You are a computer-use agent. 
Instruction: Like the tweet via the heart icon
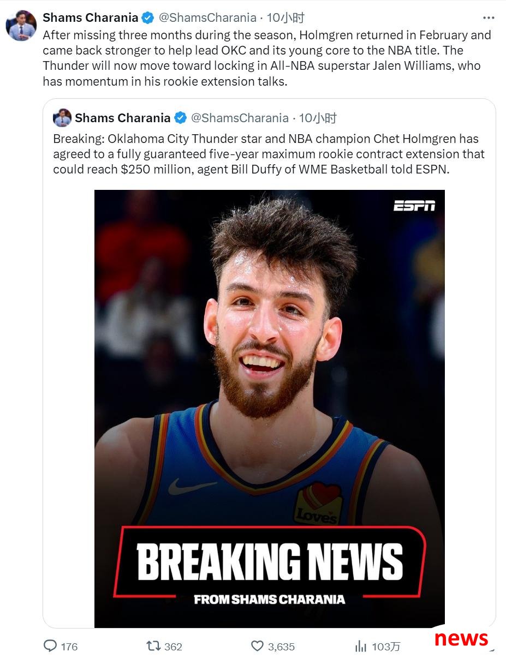pos(258,646)
